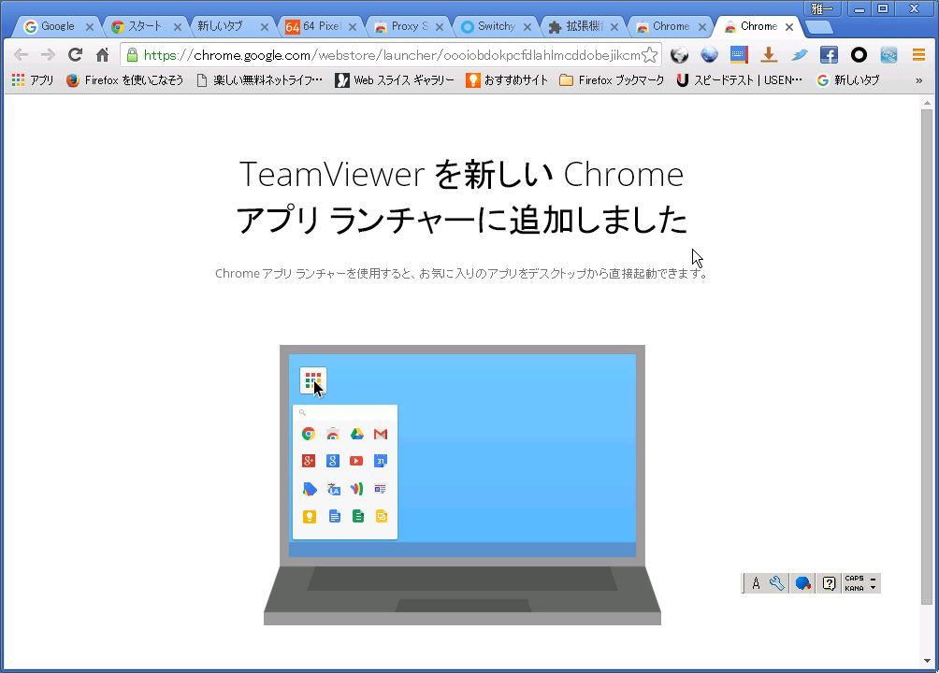Bookmark this page with the star icon
939x673 pixels.
(649, 55)
